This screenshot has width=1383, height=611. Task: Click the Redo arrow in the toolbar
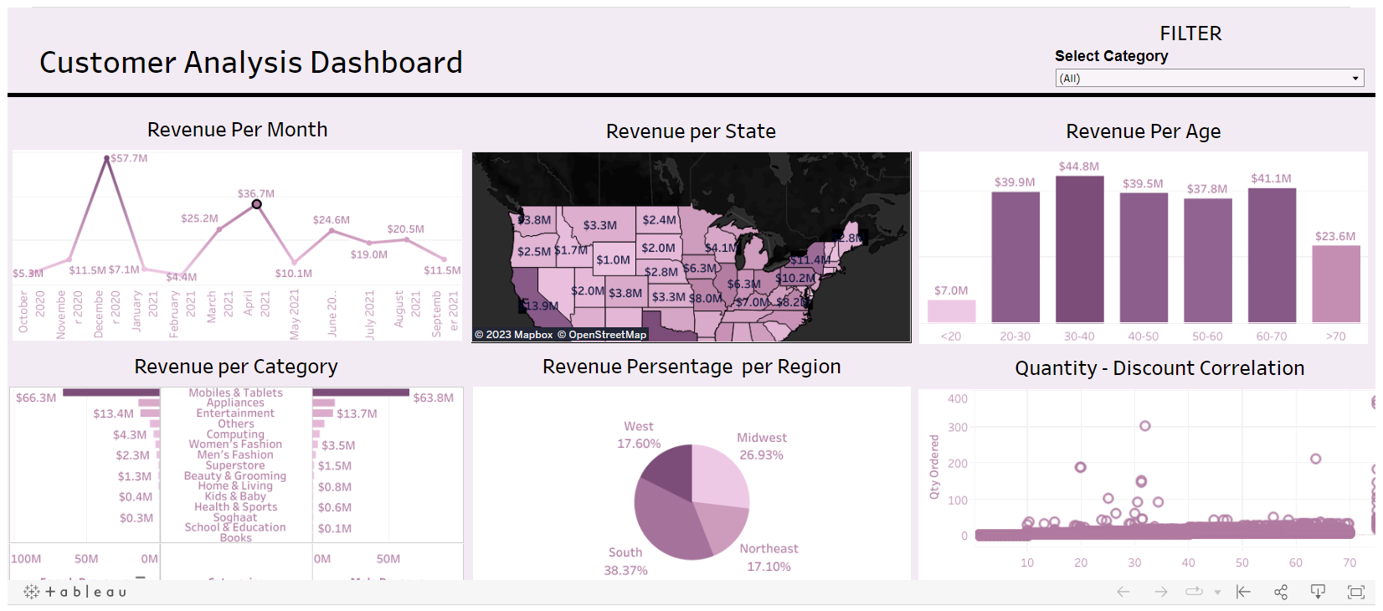pos(1160,592)
